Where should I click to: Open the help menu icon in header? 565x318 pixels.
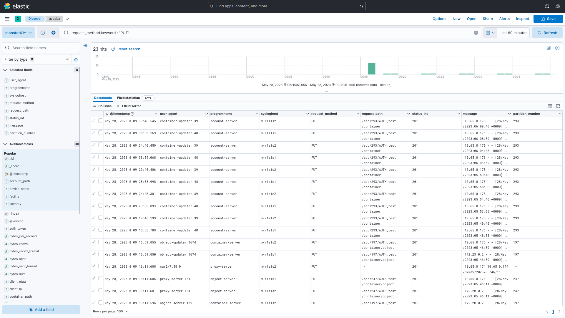(547, 6)
